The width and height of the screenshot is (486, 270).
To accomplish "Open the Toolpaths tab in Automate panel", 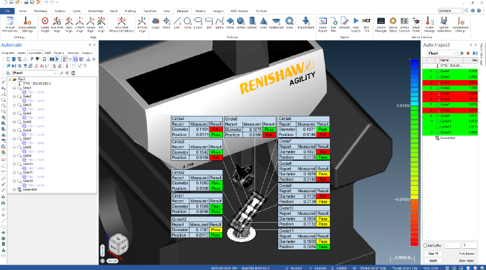I will pos(8,53).
